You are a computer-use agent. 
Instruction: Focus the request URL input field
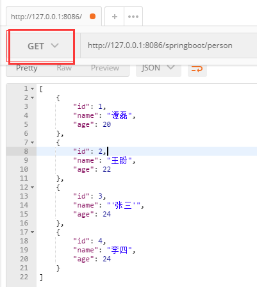[x=169, y=45]
